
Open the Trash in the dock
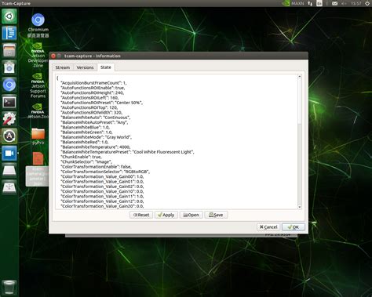(9, 288)
